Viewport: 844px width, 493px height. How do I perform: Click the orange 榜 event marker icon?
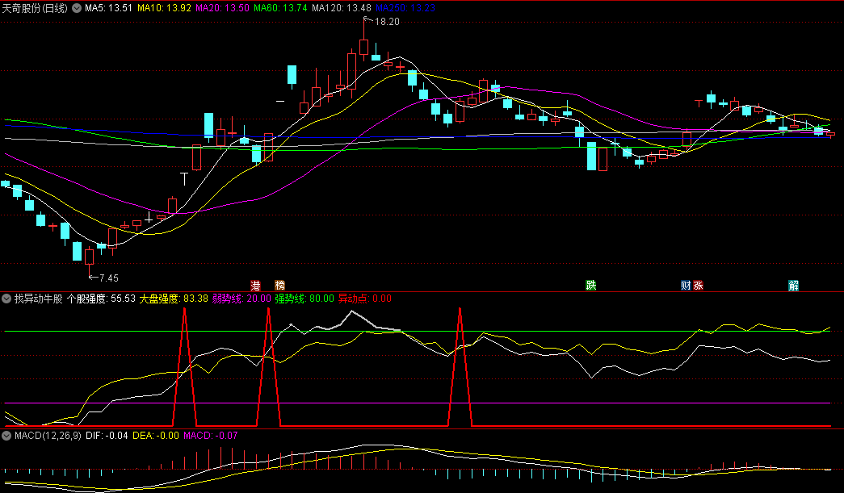click(279, 285)
